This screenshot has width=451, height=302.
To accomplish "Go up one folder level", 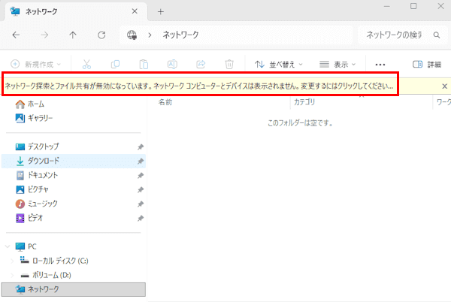I will 73,35.
